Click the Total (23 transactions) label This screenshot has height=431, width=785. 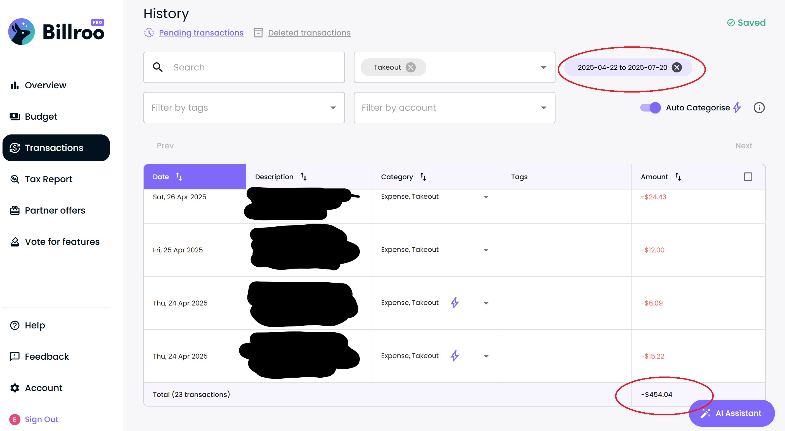coord(191,394)
